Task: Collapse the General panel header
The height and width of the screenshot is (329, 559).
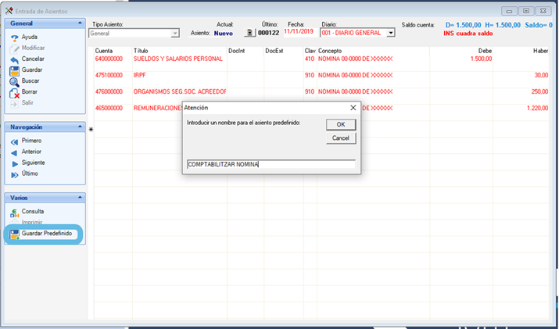Action: point(80,23)
